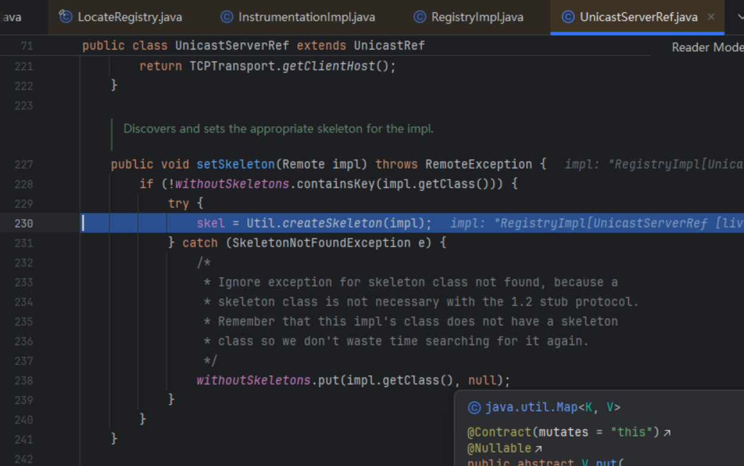
Task: Click the class icon on LocateRegistry.java tab
Action: coord(66,17)
